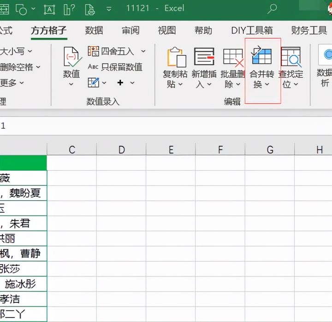Switch to the 审阅 tab

[x=130, y=30]
